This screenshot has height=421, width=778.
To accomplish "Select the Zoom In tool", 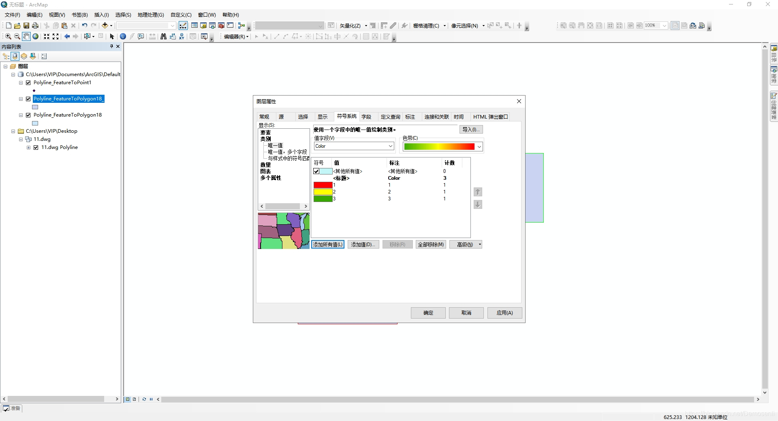I will tap(8, 36).
